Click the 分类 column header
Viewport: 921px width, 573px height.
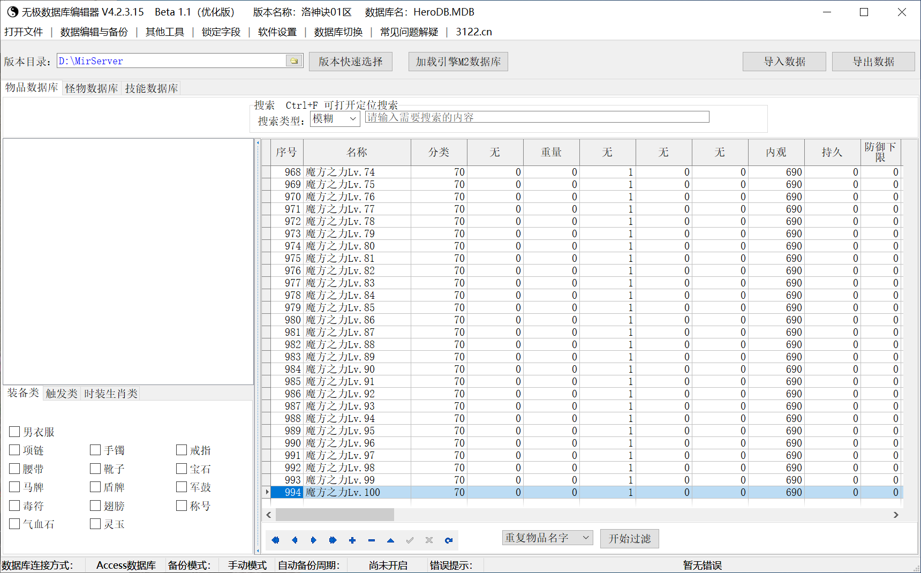[439, 152]
